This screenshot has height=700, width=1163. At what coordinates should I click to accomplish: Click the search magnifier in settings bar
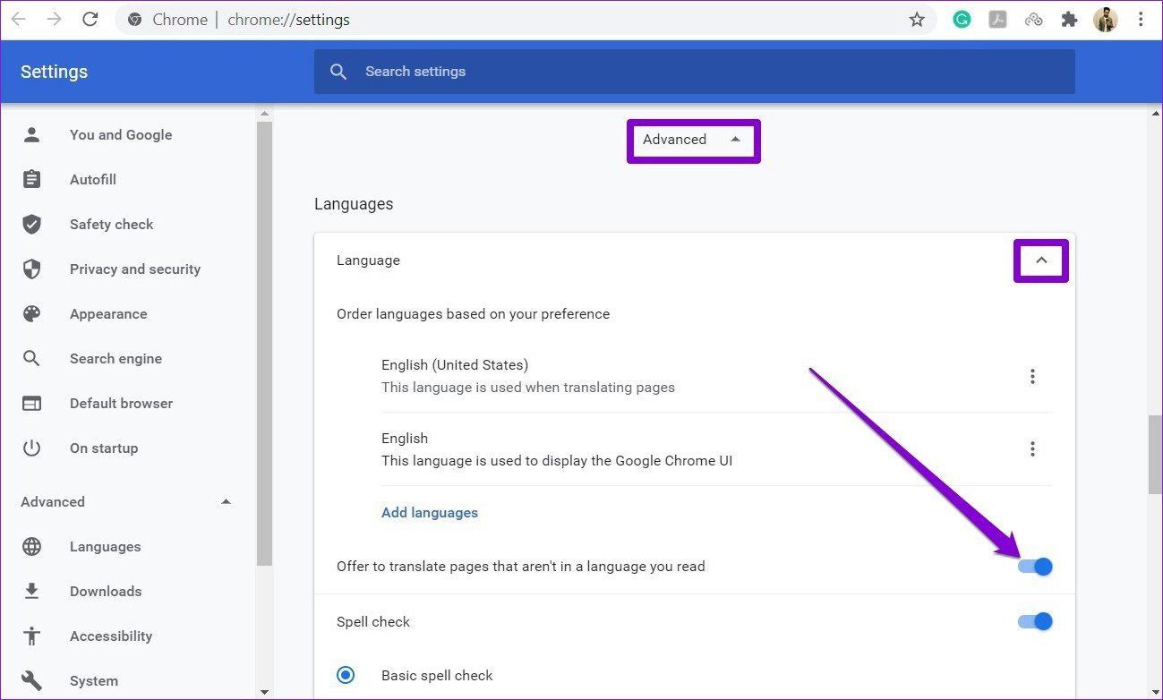(x=338, y=72)
